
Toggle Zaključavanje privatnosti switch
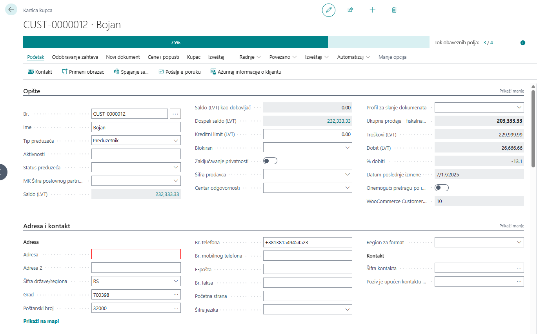[x=270, y=161]
